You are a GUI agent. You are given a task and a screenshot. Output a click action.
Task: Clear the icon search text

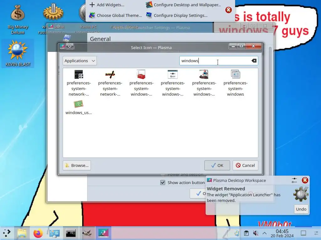254,61
